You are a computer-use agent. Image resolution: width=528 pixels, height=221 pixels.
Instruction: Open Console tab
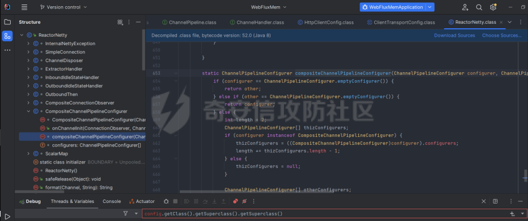coord(112,201)
